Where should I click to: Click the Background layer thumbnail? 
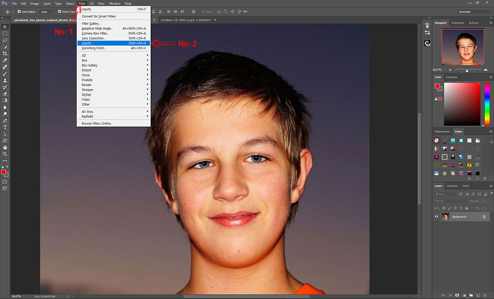(x=445, y=217)
